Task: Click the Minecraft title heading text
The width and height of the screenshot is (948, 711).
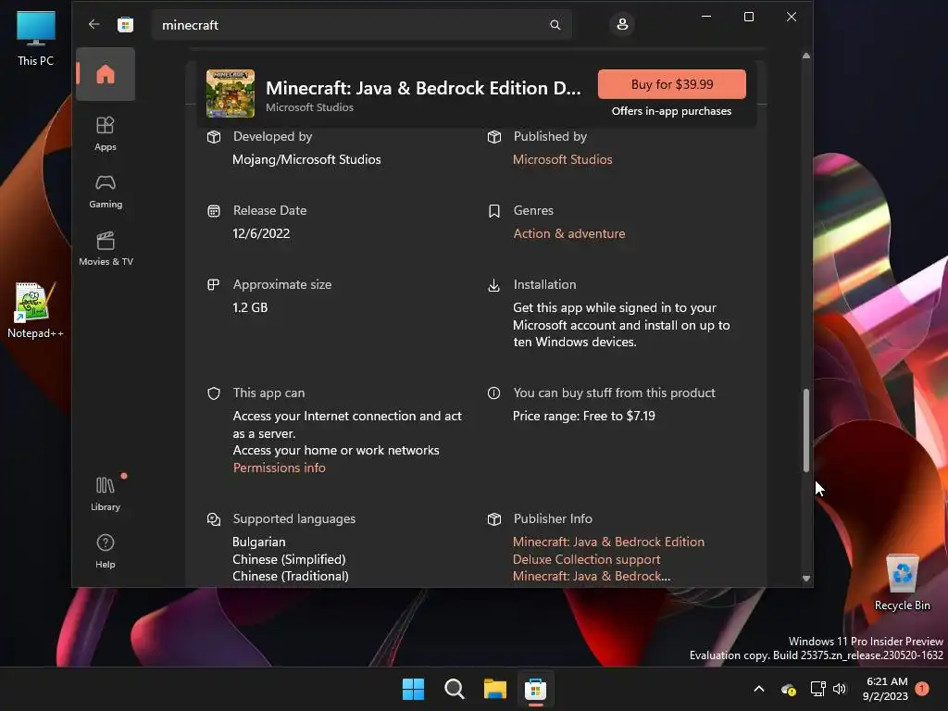Action: (x=423, y=88)
